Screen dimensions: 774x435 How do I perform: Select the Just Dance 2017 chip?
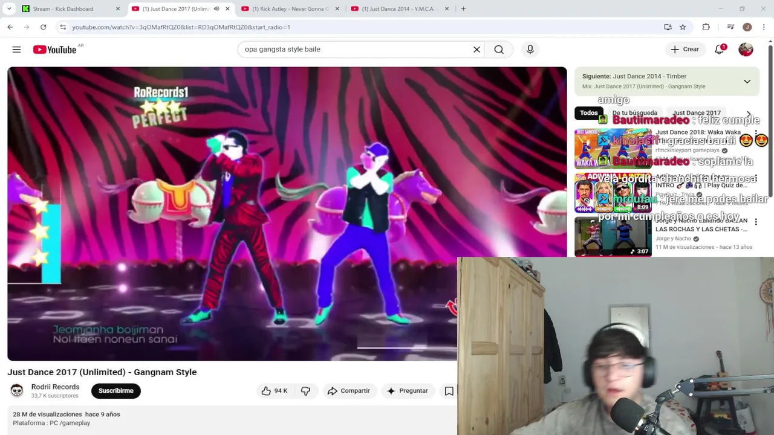click(x=697, y=113)
